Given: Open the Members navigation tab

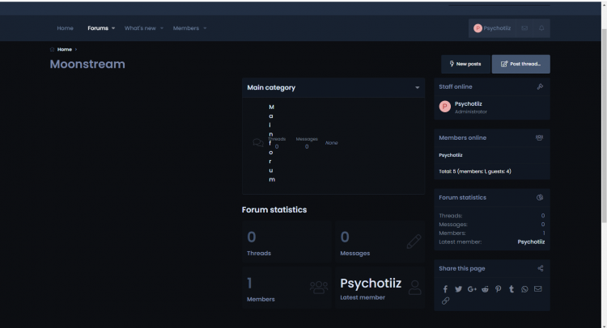Looking at the screenshot, I should 186,28.
